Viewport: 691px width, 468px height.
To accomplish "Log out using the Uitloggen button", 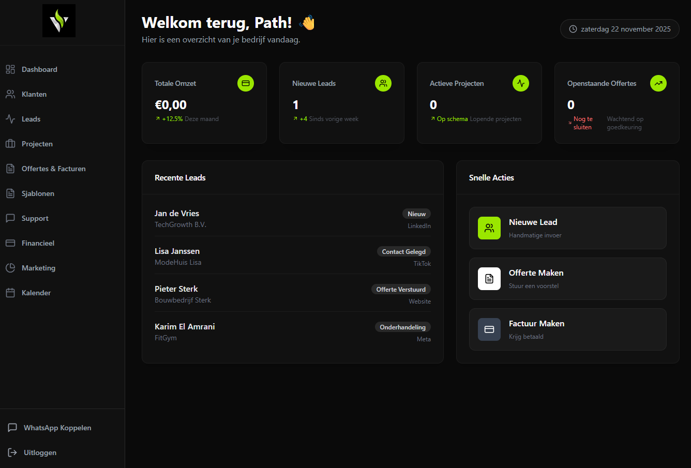I will (x=40, y=452).
